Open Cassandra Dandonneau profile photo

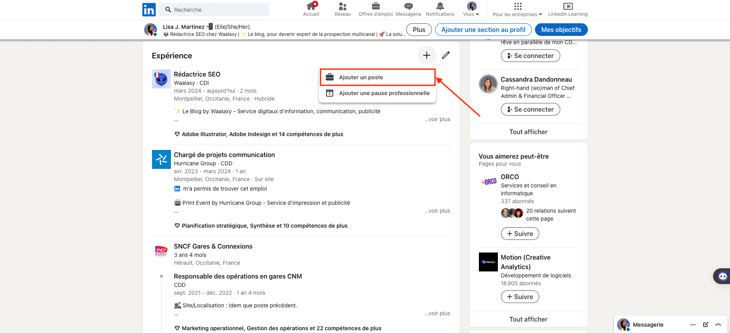[x=488, y=84]
